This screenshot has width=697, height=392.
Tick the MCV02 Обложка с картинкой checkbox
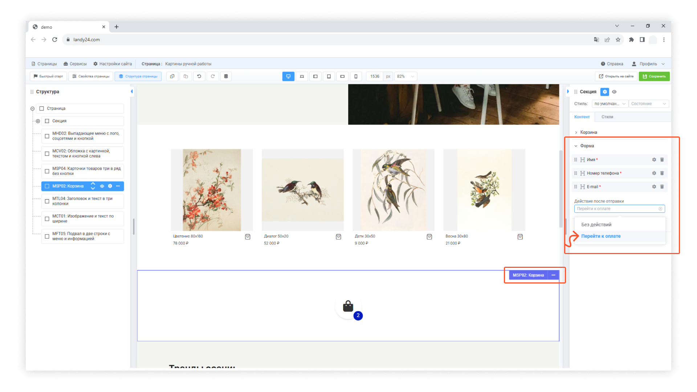[47, 154]
